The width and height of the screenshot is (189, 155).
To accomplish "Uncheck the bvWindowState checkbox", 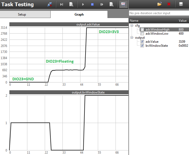I will click(142, 46).
